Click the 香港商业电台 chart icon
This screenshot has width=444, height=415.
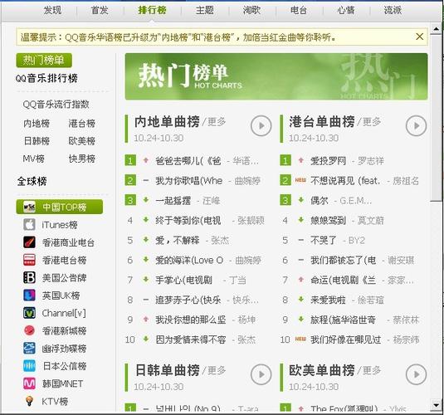(x=29, y=242)
